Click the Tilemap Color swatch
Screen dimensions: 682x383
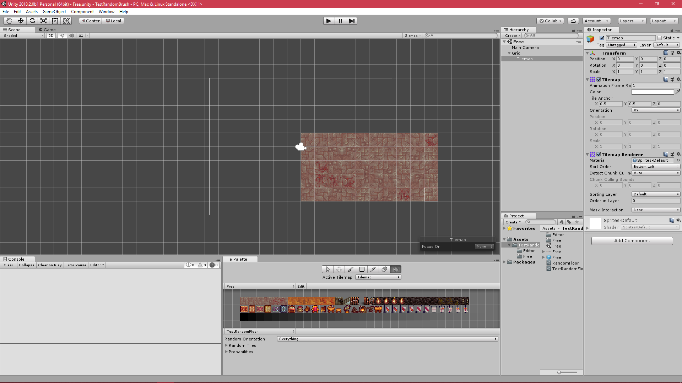click(653, 92)
